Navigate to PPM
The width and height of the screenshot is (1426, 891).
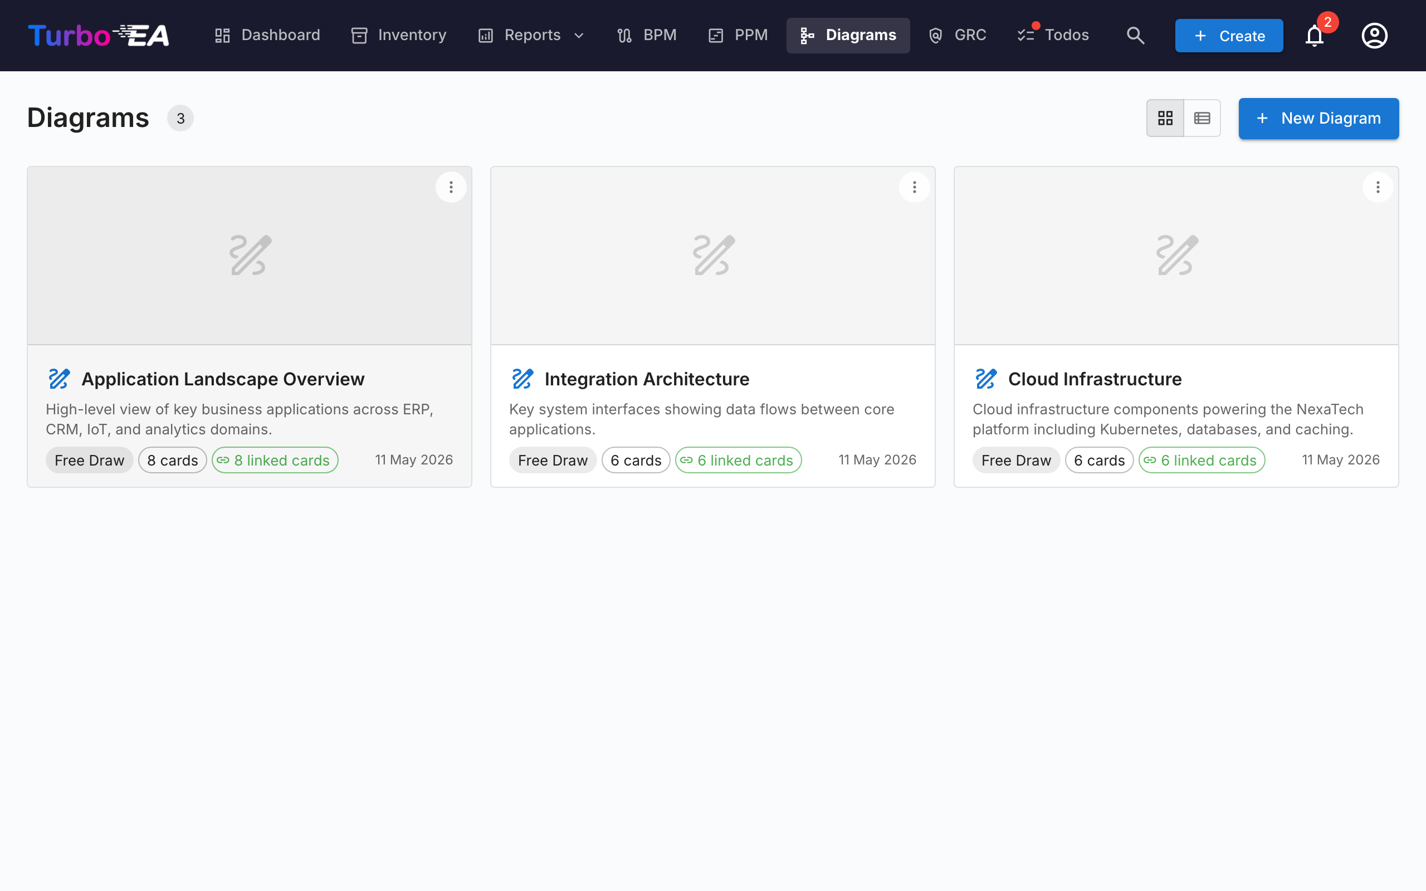coord(738,35)
